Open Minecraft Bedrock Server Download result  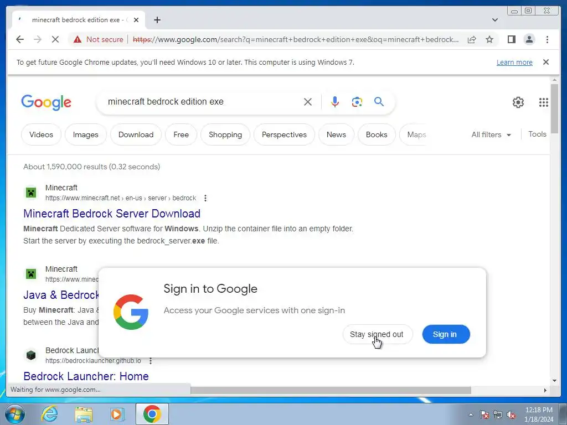(x=112, y=214)
